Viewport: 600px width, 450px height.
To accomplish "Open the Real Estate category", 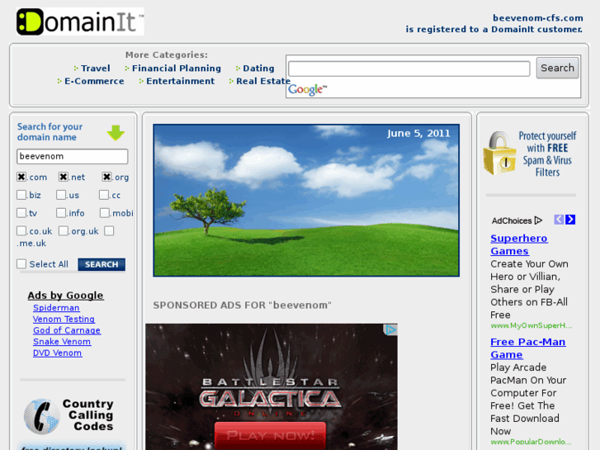I will click(x=263, y=81).
